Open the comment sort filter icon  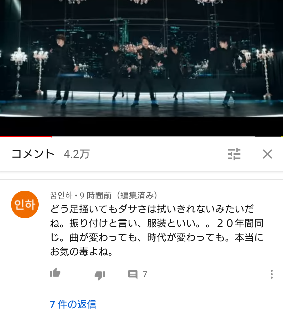click(x=234, y=154)
